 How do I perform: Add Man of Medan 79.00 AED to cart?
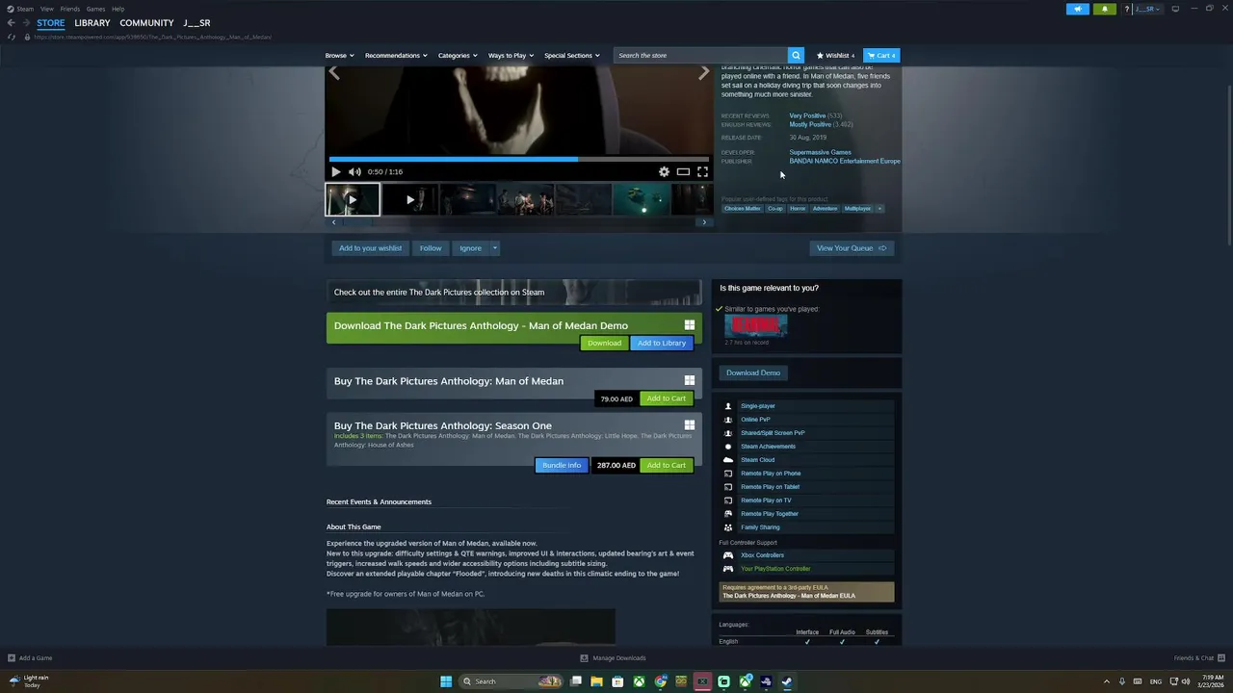(667, 398)
